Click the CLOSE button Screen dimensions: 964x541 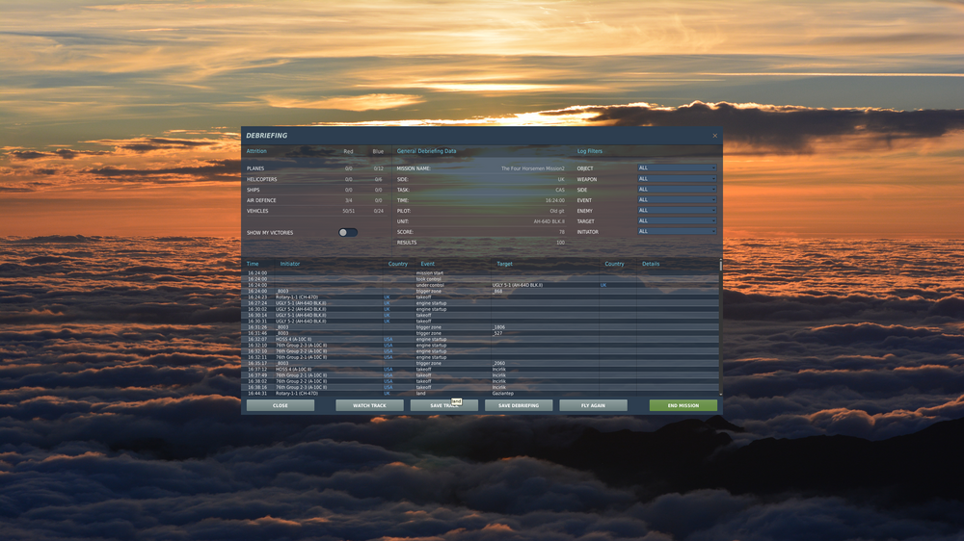(x=281, y=405)
